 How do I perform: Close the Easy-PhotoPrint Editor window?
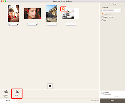coord(1,1)
